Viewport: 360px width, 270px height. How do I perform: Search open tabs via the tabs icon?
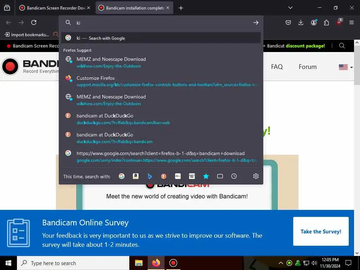pyautogui.click(x=220, y=176)
